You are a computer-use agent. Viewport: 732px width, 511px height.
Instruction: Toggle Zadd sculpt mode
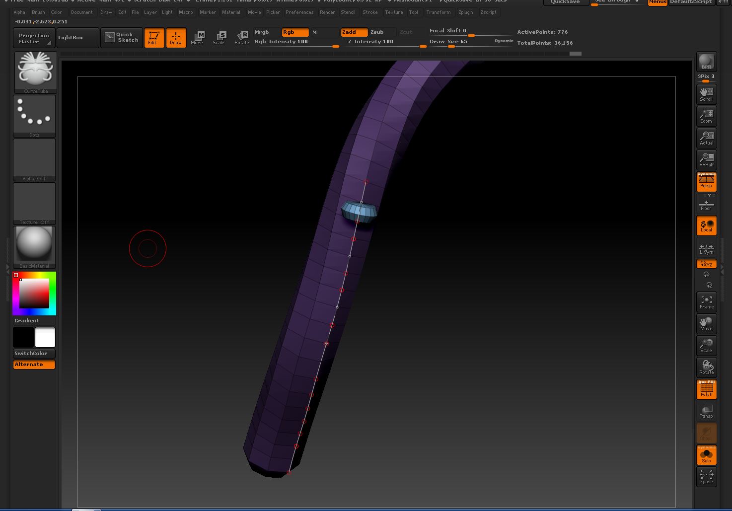point(354,32)
